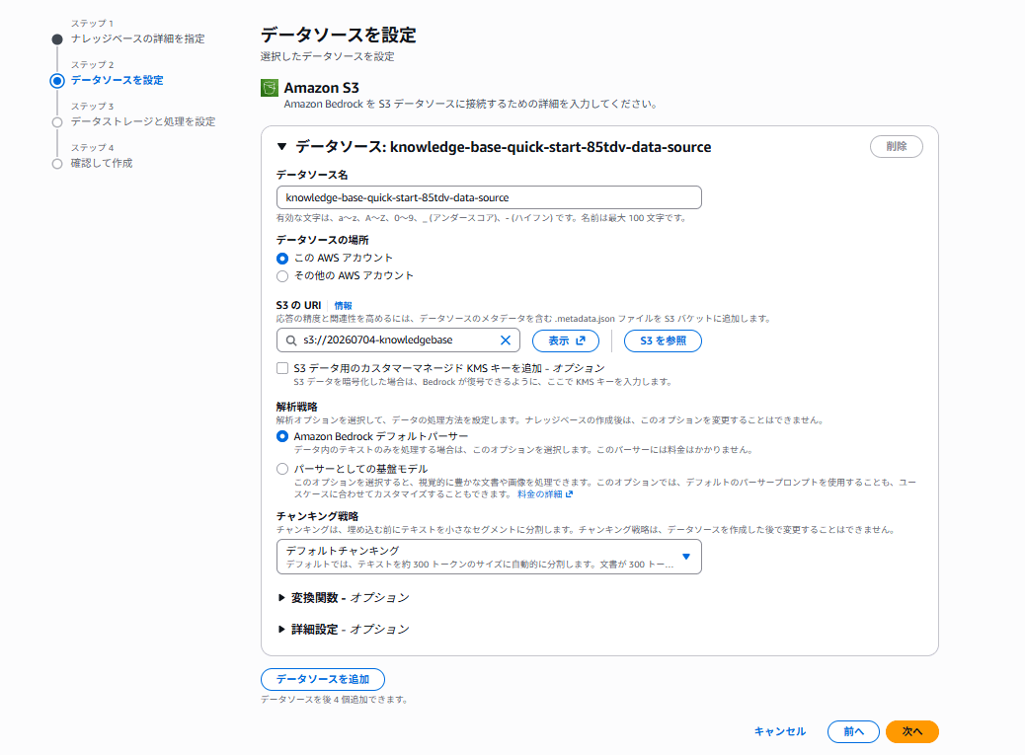Click the キャンセル link
Viewport: 1025px width, 755px height.
click(x=780, y=731)
